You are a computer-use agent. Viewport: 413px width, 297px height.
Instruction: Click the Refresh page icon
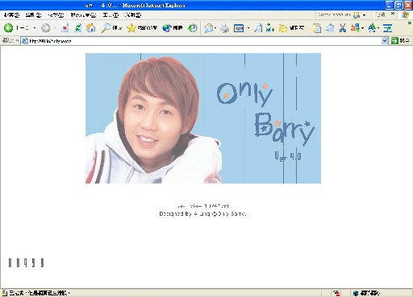point(78,28)
